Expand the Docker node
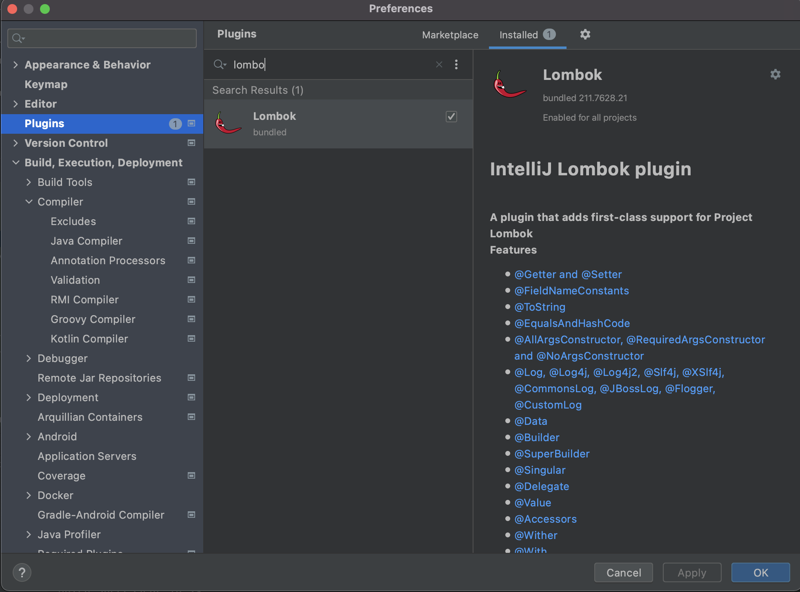Screen dimensions: 800x592 tap(29, 495)
